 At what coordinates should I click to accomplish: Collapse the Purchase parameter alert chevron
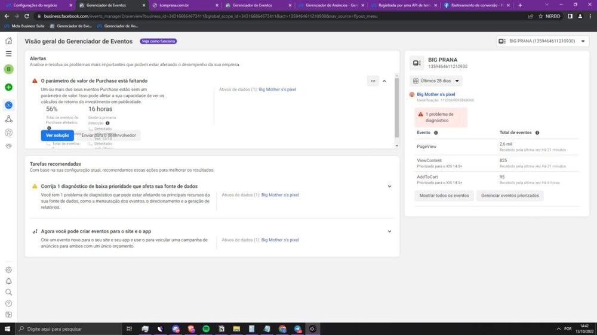point(384,81)
